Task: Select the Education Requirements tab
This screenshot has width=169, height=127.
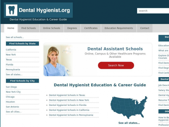Action: [119, 28]
